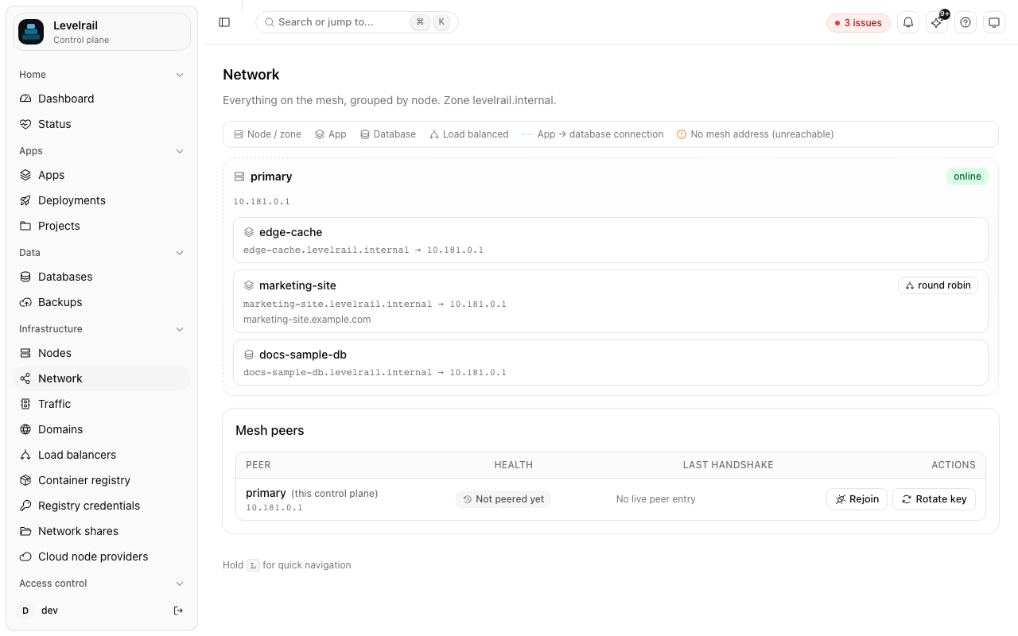Click the Domains globe icon
The width and height of the screenshot is (1018, 636).
click(25, 429)
